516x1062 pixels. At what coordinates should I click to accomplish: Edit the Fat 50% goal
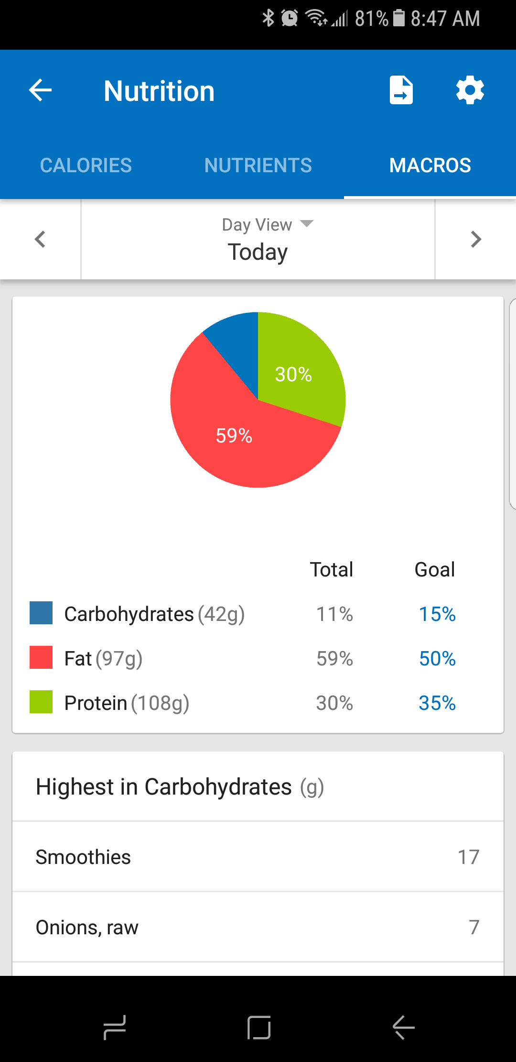(437, 659)
